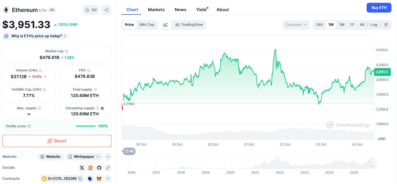Open the X (Twitter) social link
This screenshot has width=397, height=184.
pos(82,168)
